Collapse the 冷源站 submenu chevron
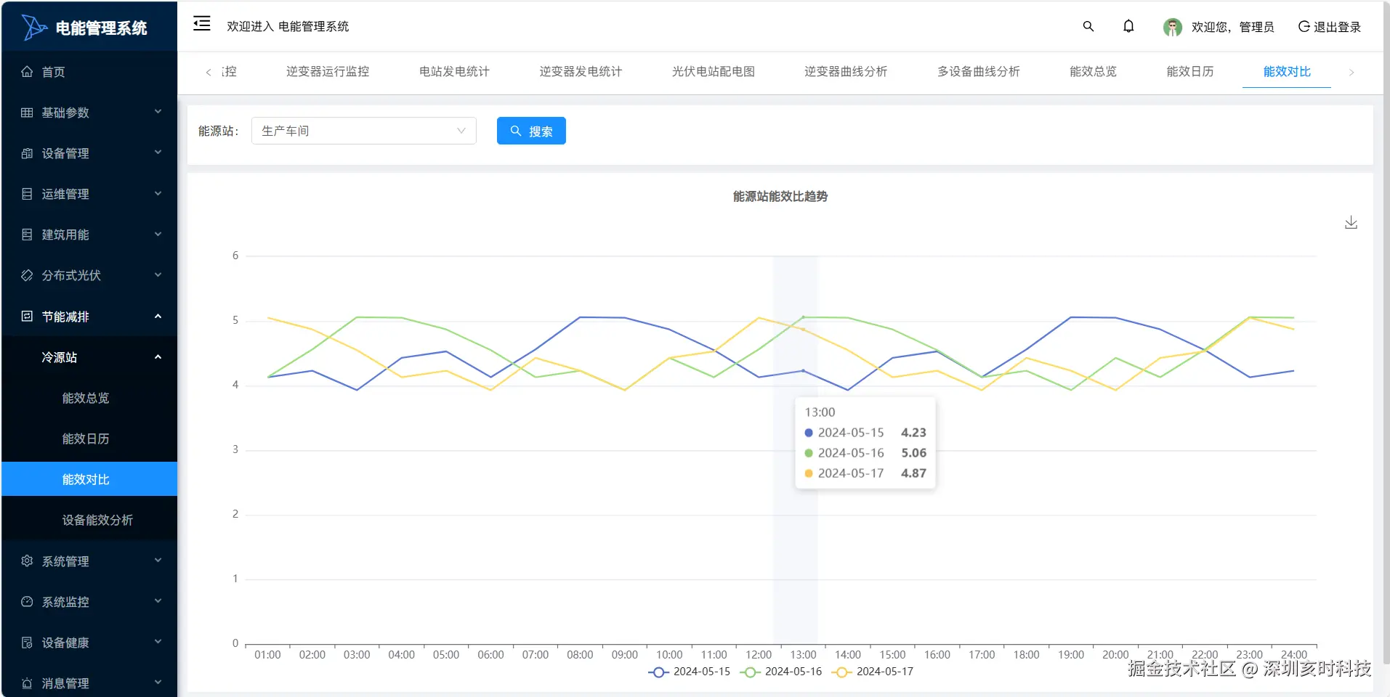 (x=158, y=356)
